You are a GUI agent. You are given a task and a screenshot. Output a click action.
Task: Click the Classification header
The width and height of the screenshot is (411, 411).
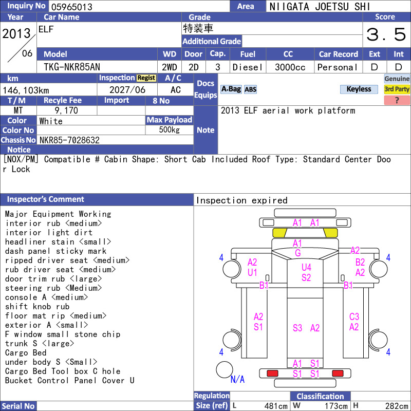[x=320, y=396]
